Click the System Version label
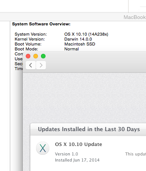The height and width of the screenshot is (171, 146). 31,34
